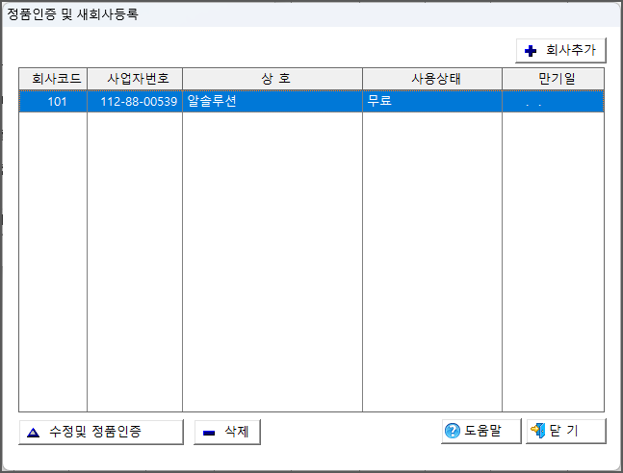Click the 사업자번호 column header
Screen dimensions: 623x473
[x=135, y=79]
